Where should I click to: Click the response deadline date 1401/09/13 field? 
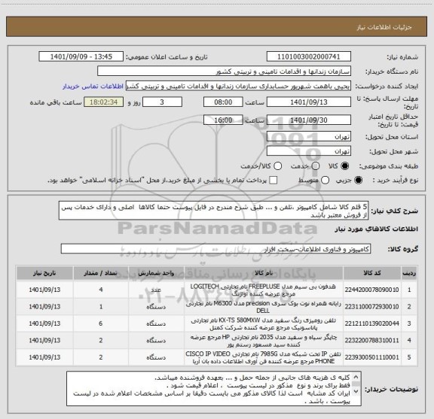pos(309,102)
